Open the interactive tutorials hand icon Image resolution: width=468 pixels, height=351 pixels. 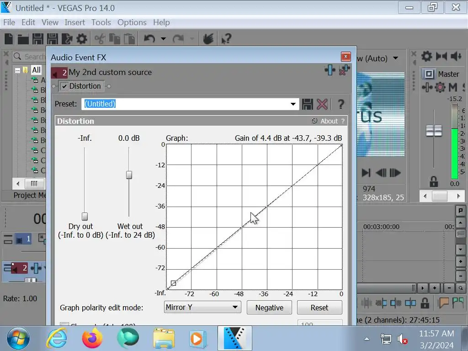coord(208,39)
